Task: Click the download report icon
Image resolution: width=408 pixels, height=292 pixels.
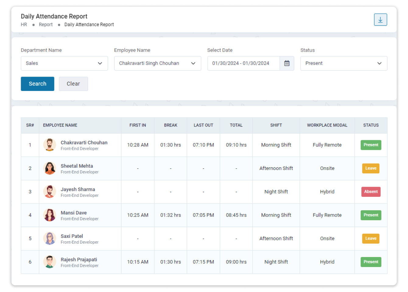Action: click(380, 20)
